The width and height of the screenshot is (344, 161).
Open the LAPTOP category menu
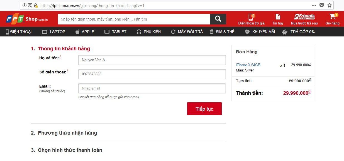[x=54, y=32]
